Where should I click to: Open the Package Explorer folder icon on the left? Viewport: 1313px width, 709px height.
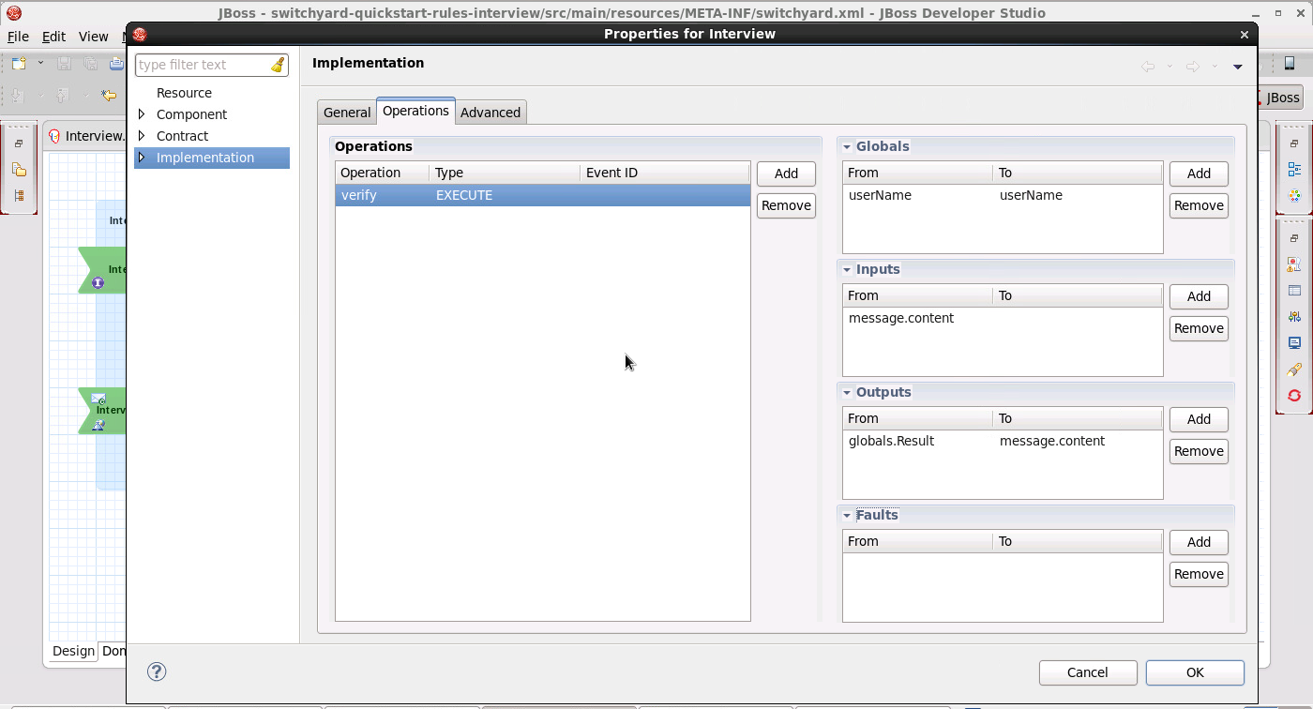(x=19, y=170)
